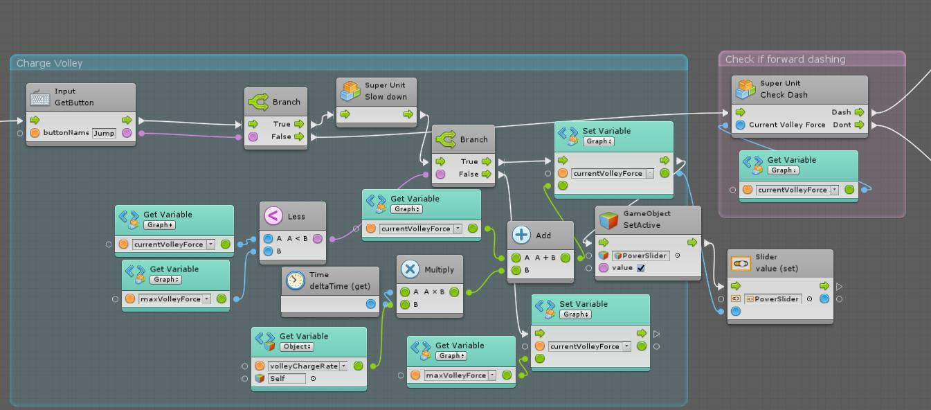Screen dimensions: 931x410
Task: Expand the volleyChargeRate variable name dropdown
Action: 343,366
